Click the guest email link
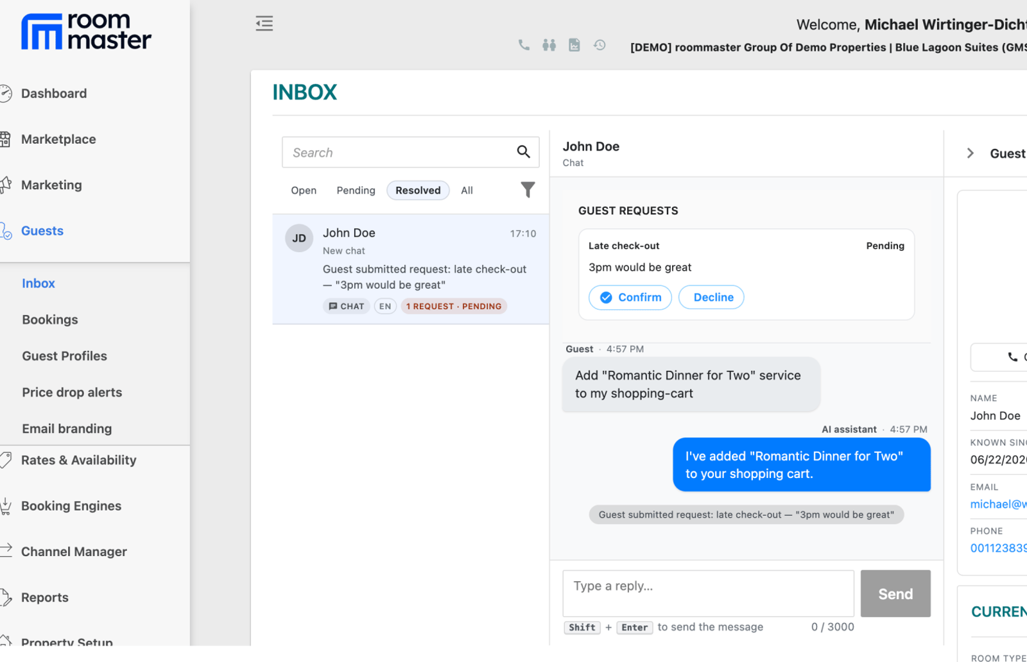Viewport: 1027px width, 662px height. click(x=998, y=504)
